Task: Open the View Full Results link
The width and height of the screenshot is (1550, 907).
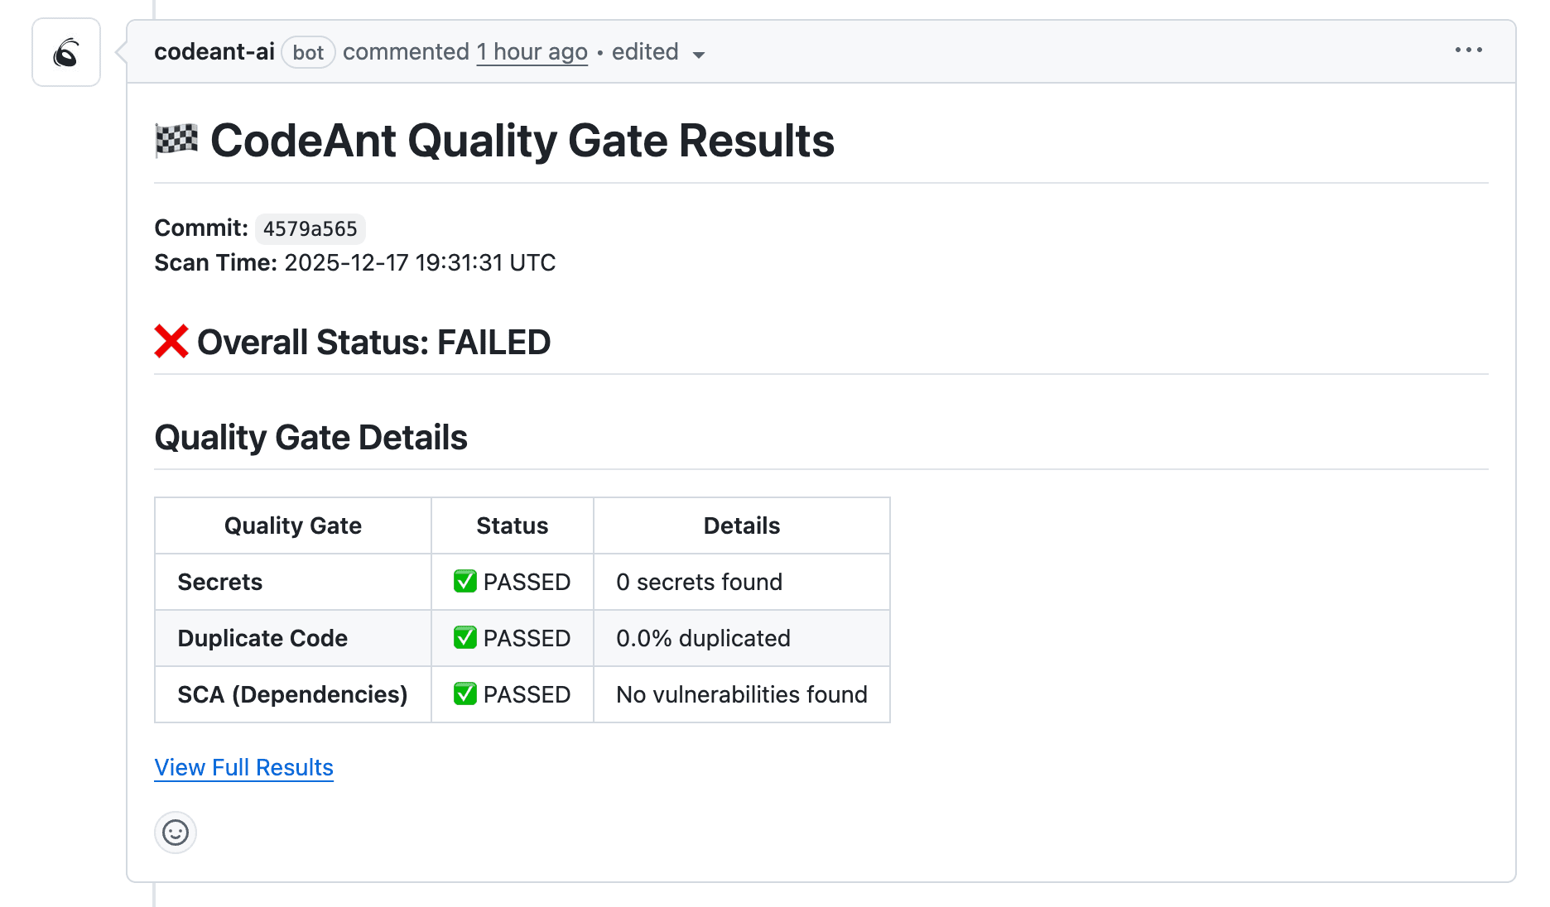Action: 244,767
